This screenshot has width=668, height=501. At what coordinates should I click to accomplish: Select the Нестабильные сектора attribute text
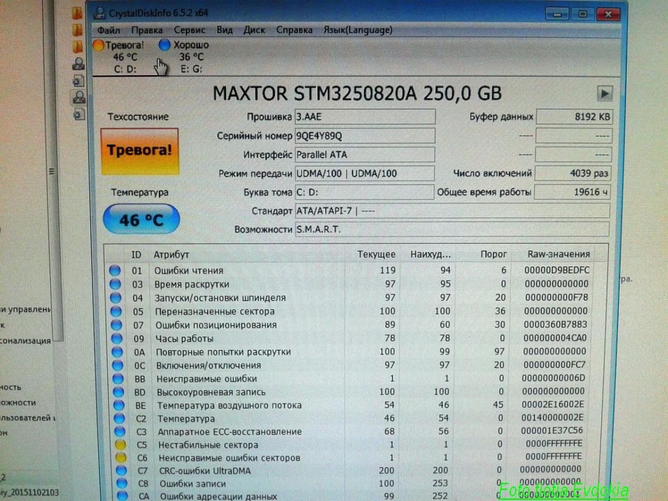point(208,445)
